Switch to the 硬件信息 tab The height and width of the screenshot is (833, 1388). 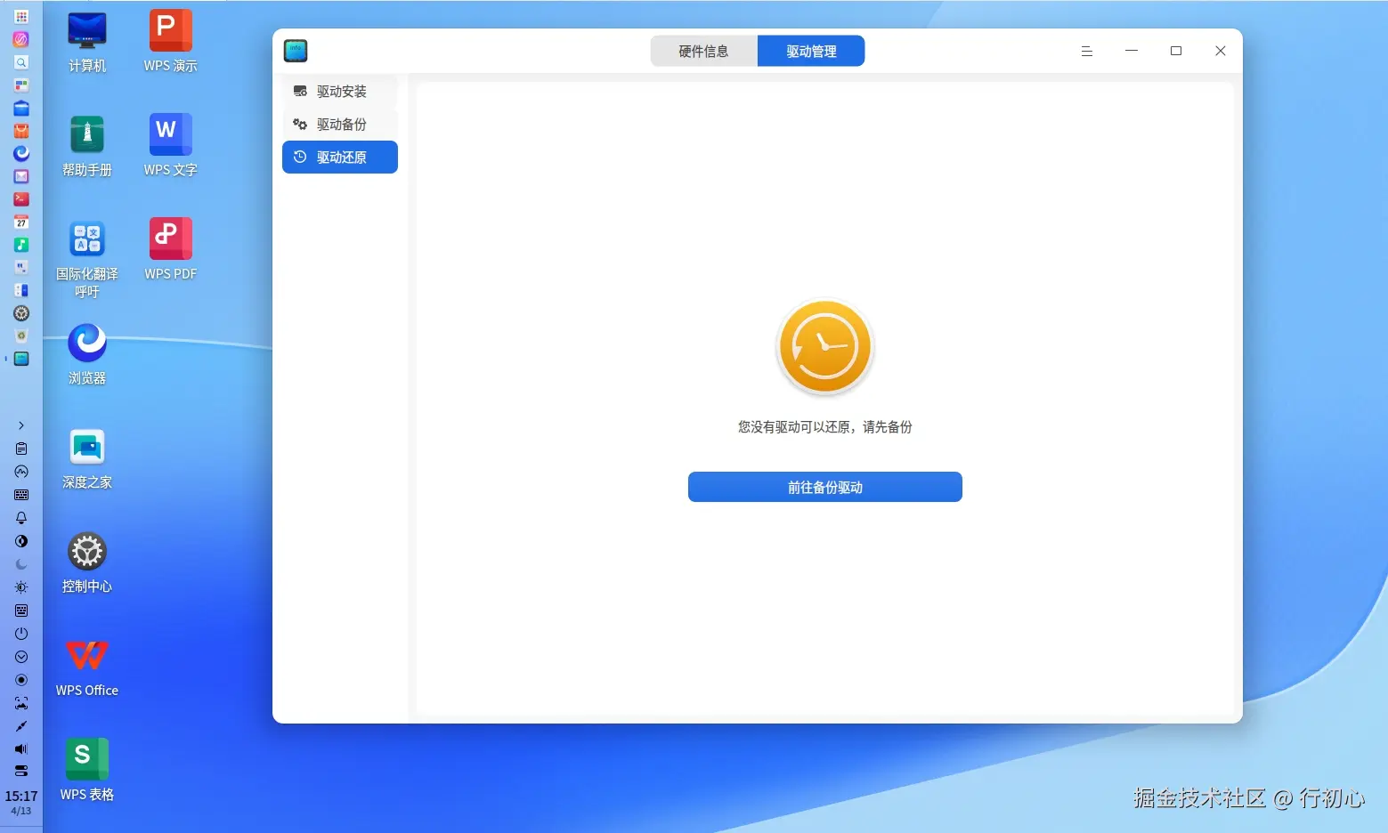pyautogui.click(x=704, y=51)
